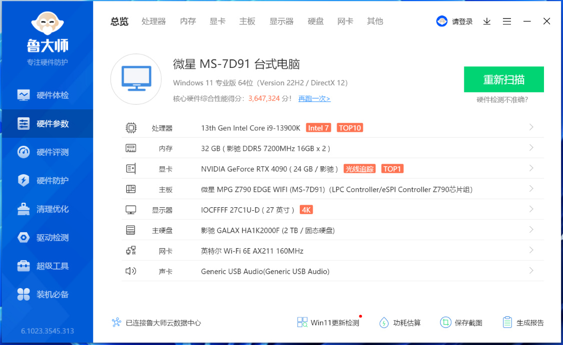The width and height of the screenshot is (563, 345).
Task: Click the monitor icon in 显示器 row
Action: (x=131, y=210)
